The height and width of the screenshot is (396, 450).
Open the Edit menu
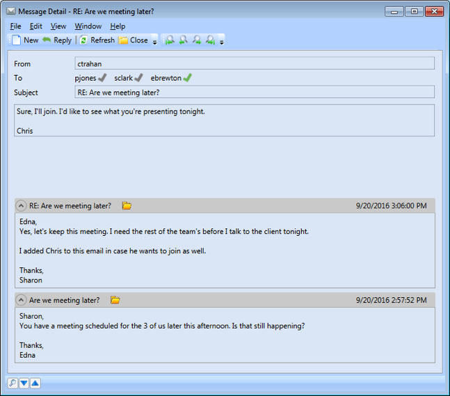[36, 26]
